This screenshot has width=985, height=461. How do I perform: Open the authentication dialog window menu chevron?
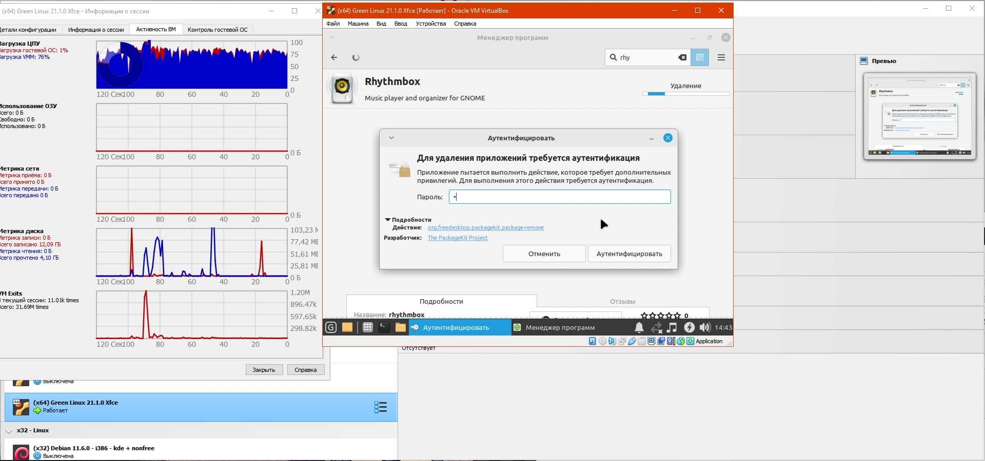point(391,138)
